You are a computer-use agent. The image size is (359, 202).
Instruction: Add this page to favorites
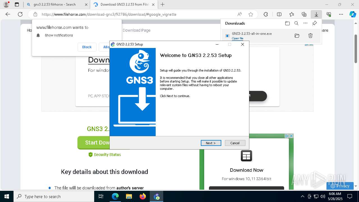point(251,14)
